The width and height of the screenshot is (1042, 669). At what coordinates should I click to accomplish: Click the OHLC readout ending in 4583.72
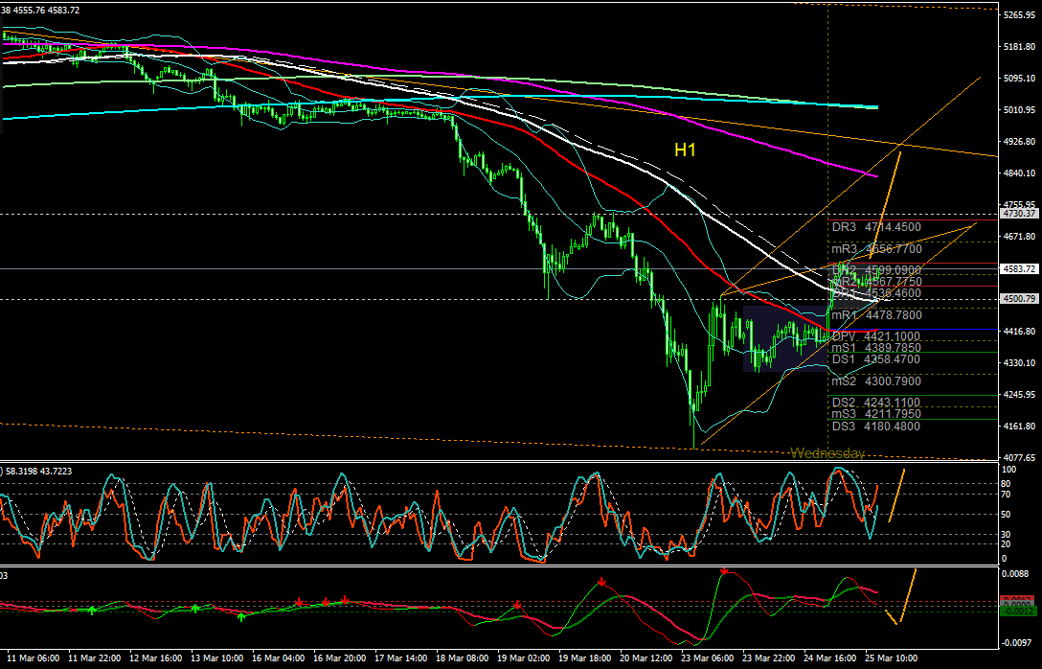(x=40, y=10)
